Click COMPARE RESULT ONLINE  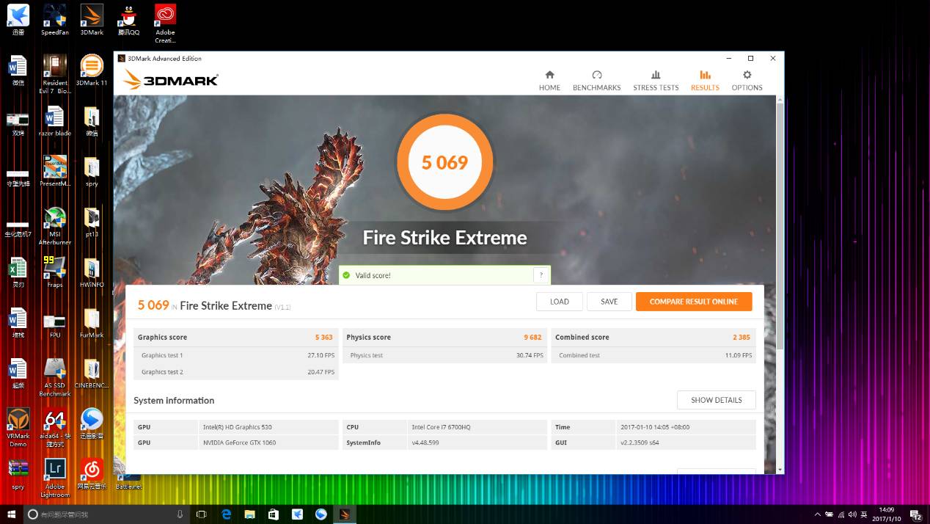click(693, 301)
